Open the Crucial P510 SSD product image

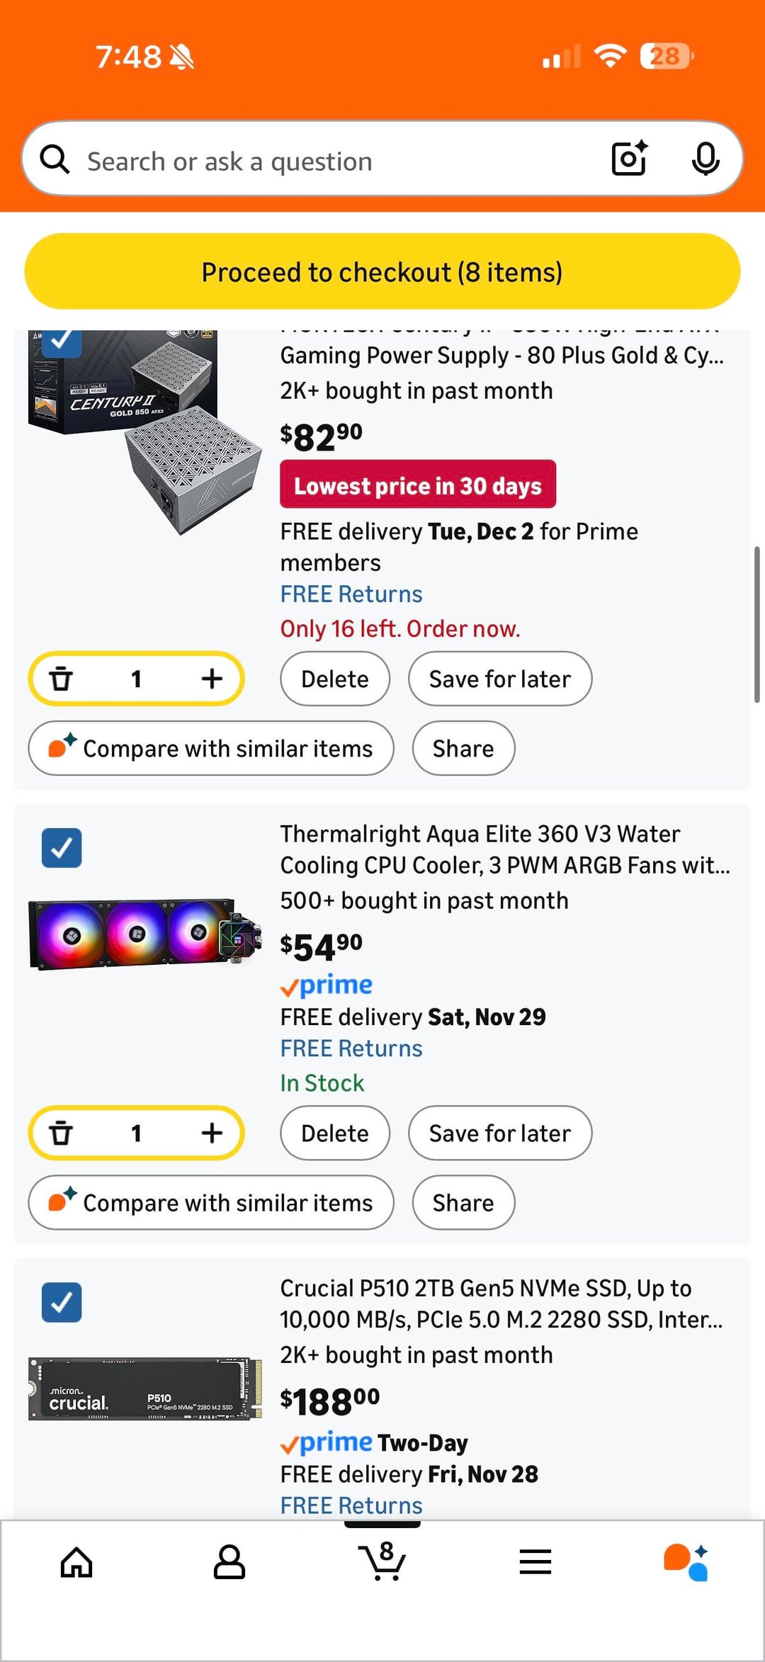pyautogui.click(x=144, y=1389)
